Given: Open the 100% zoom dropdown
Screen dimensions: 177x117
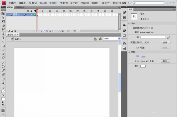Looking at the screenshot, I should coord(119,39).
